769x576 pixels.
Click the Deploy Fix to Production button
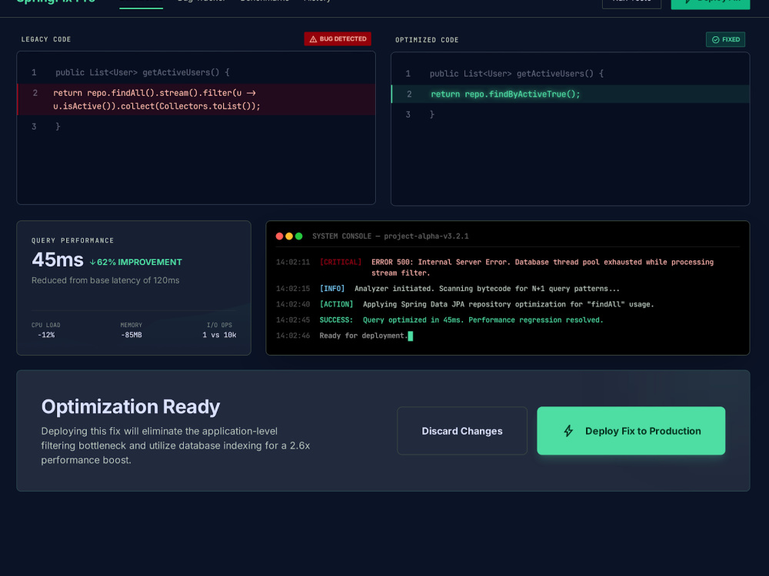click(x=631, y=431)
